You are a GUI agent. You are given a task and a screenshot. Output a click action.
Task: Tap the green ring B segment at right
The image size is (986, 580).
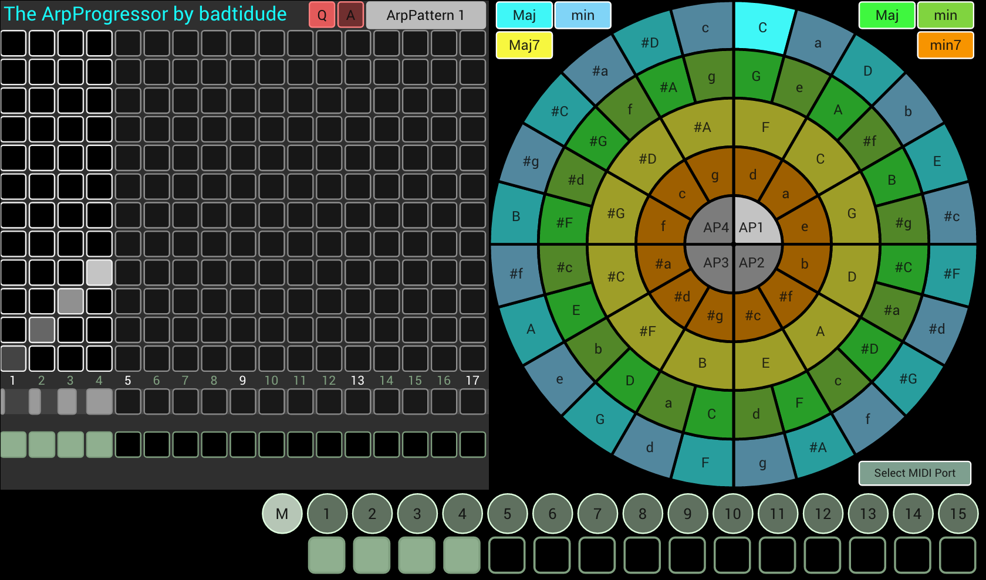coord(891,180)
